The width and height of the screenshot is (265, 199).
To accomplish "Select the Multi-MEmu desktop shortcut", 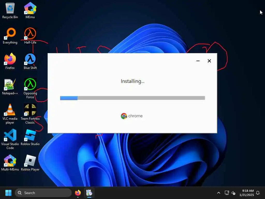I will (x=10, y=163).
